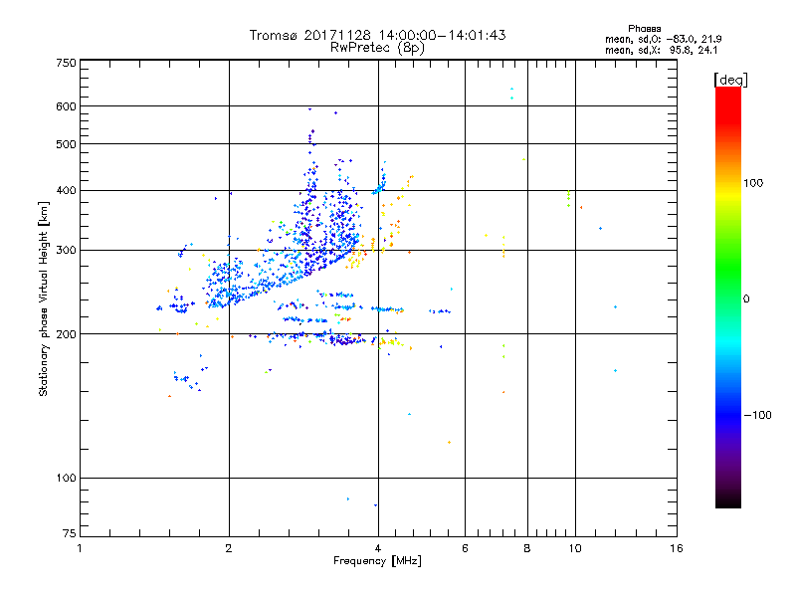796x597 pixels.
Task: Click the frequency axis tick "4"
Action: coord(378,548)
